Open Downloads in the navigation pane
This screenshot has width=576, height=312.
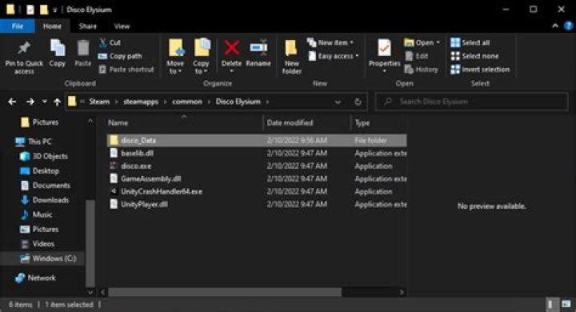click(45, 200)
